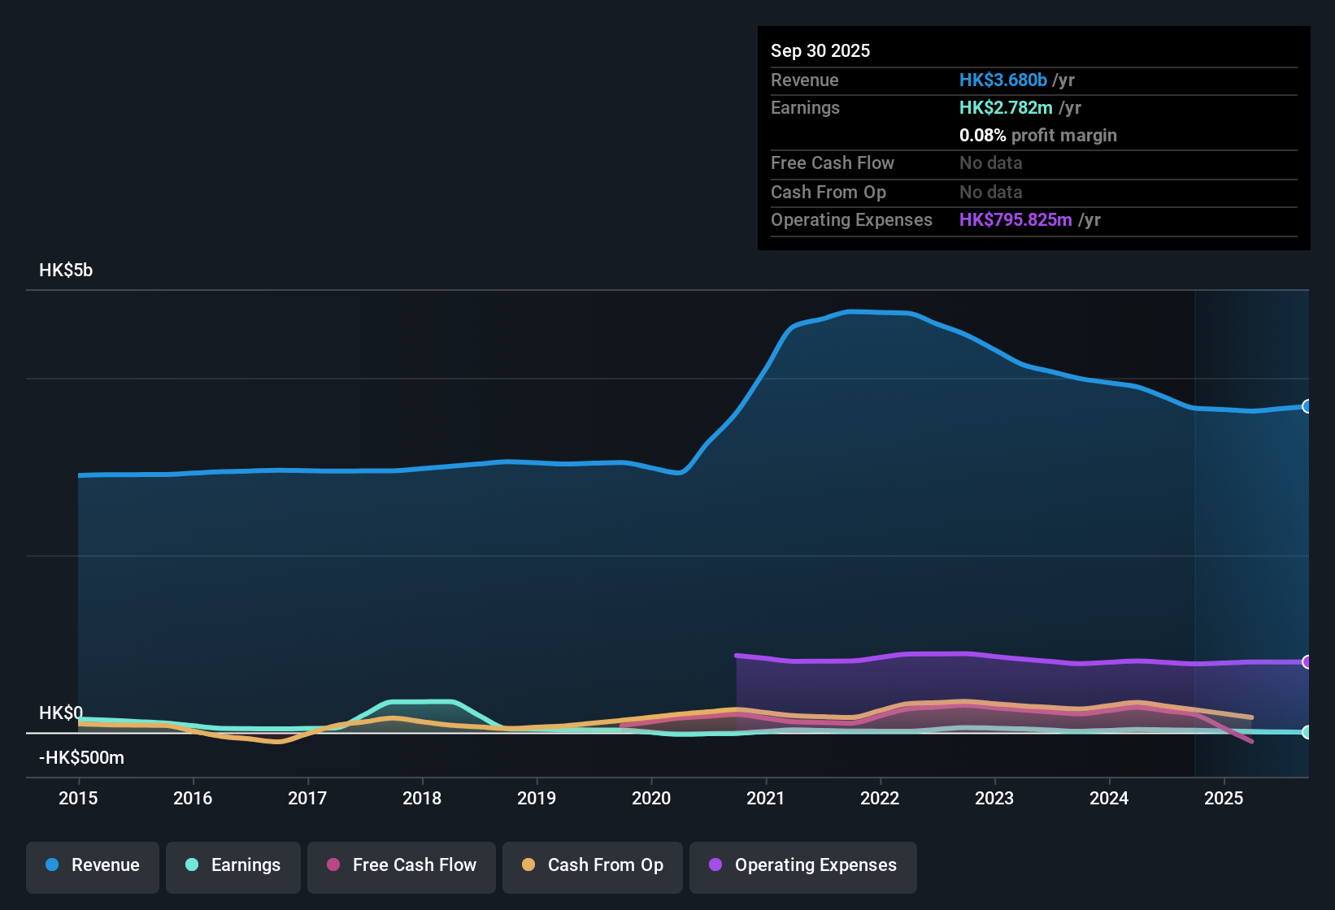Screen dimensions: 1335x910
Task: Expand the Free Cash Flow legend entry
Action: [x=401, y=866]
